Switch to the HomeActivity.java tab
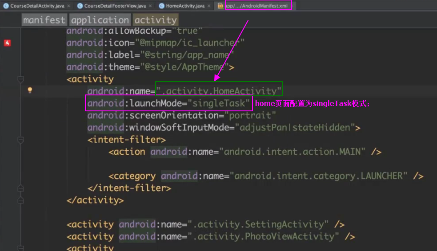This screenshot has width=437, height=251. point(185,6)
